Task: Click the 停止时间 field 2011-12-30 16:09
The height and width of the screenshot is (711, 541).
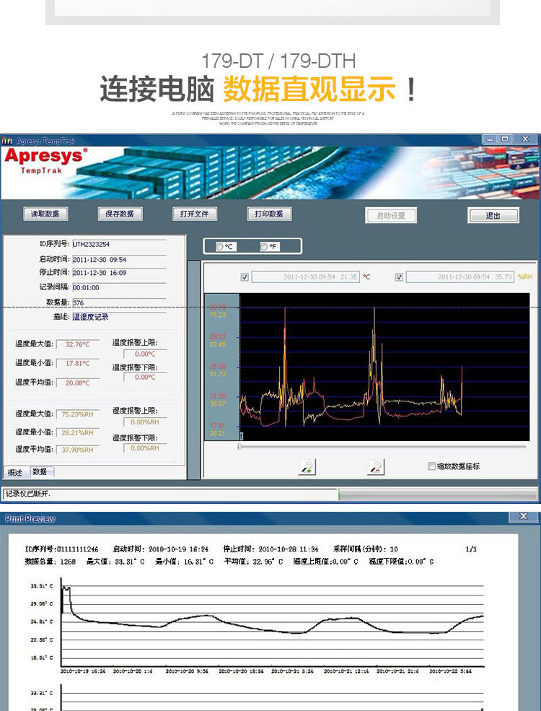Action: (x=119, y=273)
